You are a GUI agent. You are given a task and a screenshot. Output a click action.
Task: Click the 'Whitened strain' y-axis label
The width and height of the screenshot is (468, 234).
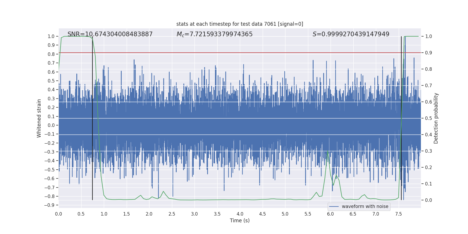(39, 118)
